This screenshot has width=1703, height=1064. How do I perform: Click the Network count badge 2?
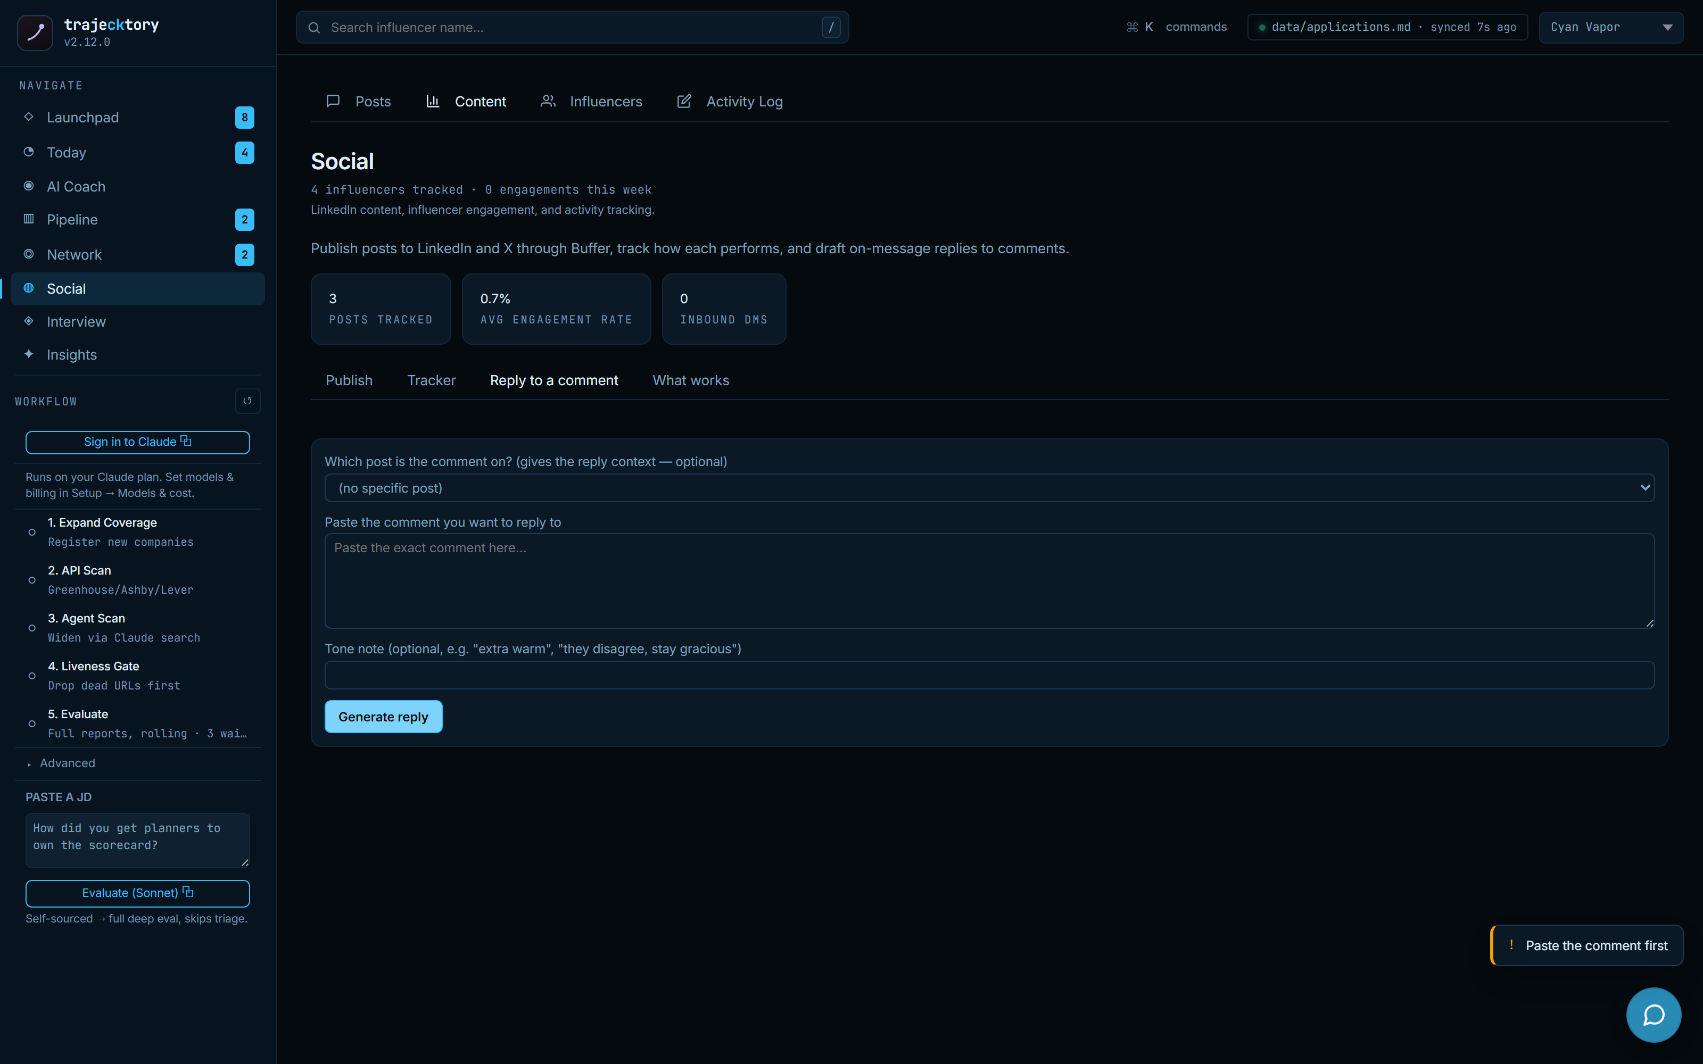coord(245,255)
